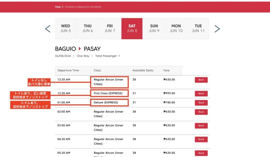Click the Departure Time column header
This screenshot has height=157, width=270.
(68, 70)
